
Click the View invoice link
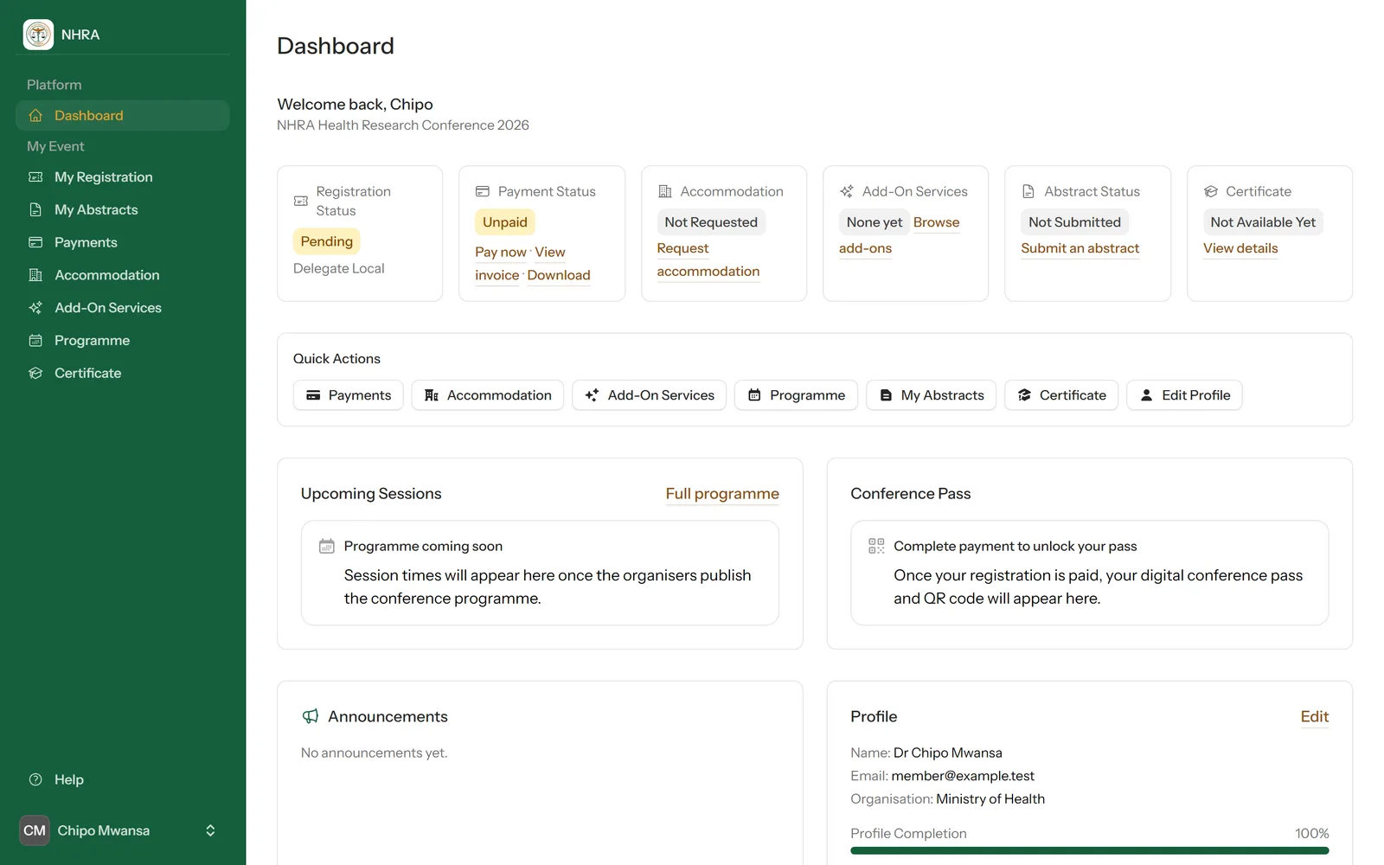550,253
